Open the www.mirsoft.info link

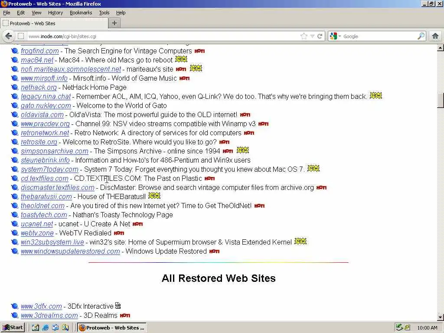[x=44, y=78]
